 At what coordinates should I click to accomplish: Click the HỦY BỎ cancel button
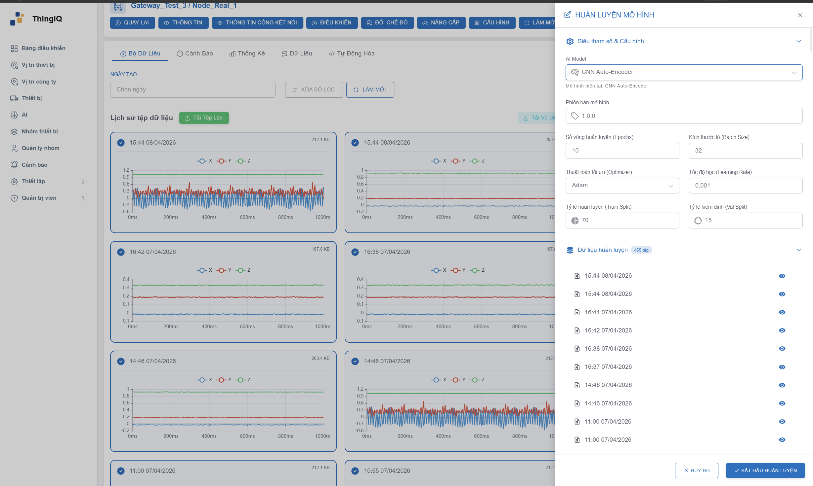coord(697,470)
